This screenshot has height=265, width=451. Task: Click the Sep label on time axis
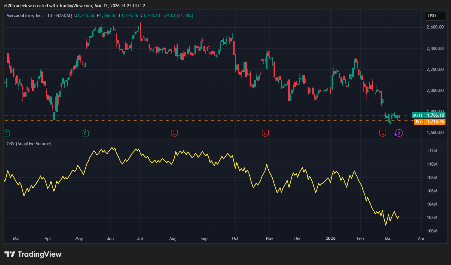pyautogui.click(x=204, y=238)
